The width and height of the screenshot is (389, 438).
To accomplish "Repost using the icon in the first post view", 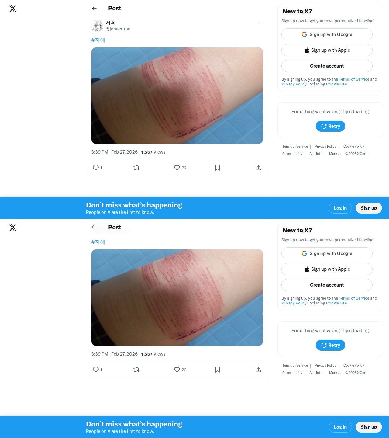I will click(x=136, y=168).
